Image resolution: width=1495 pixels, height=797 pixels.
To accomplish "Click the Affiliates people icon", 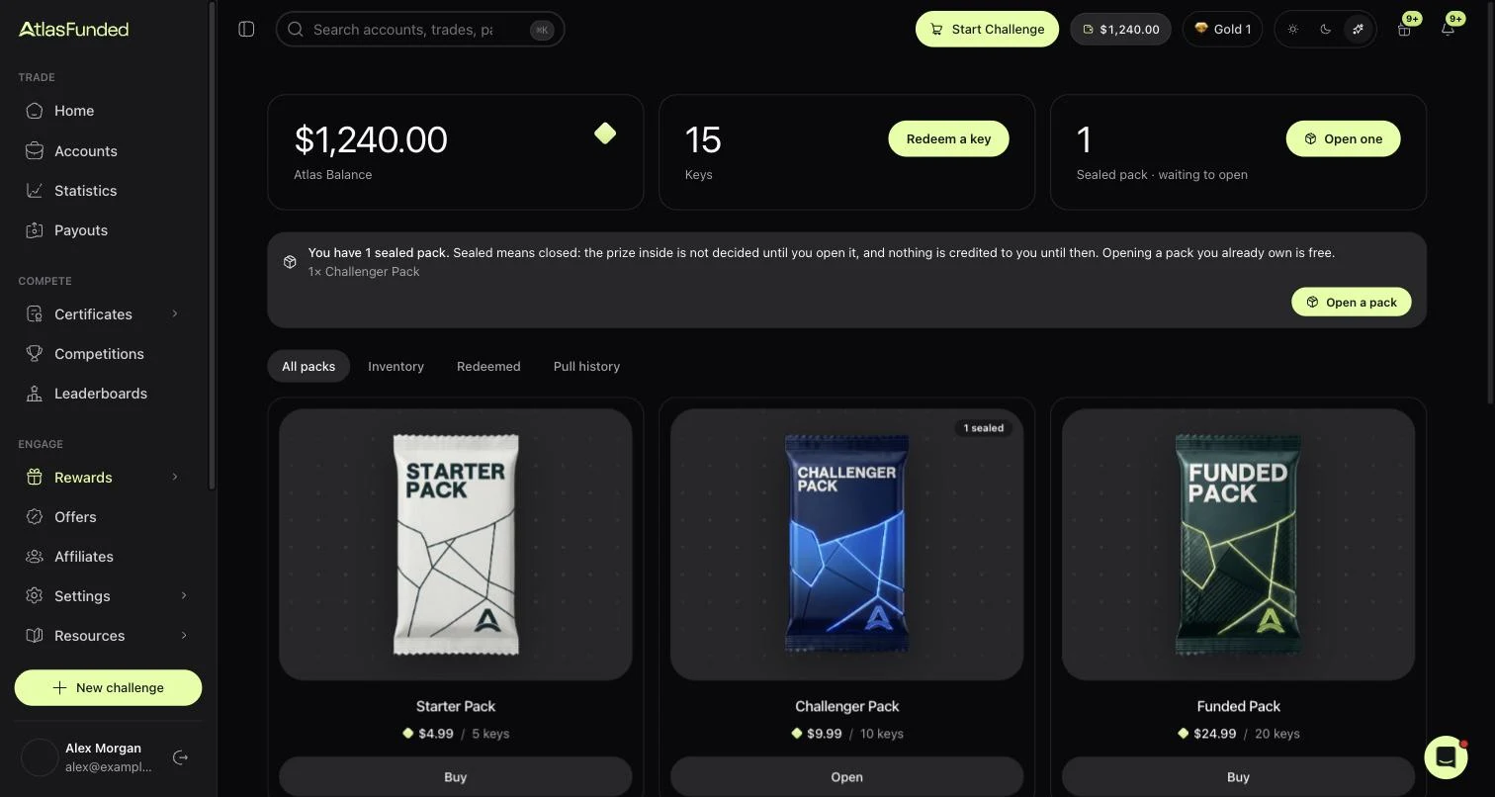I will pyautogui.click(x=35, y=557).
